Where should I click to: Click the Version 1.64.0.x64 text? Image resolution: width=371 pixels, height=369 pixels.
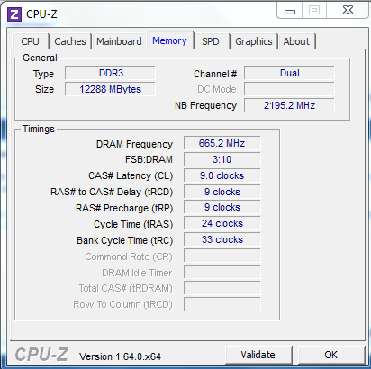[120, 356]
